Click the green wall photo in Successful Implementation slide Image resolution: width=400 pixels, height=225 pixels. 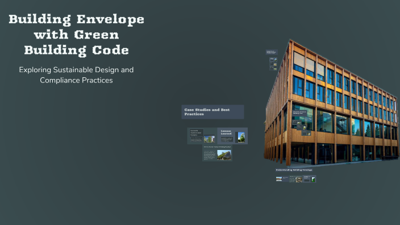209,139
